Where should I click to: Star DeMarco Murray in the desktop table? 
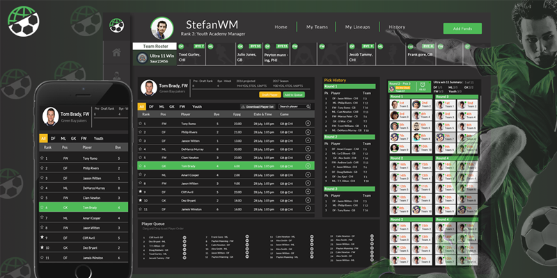coord(141,149)
